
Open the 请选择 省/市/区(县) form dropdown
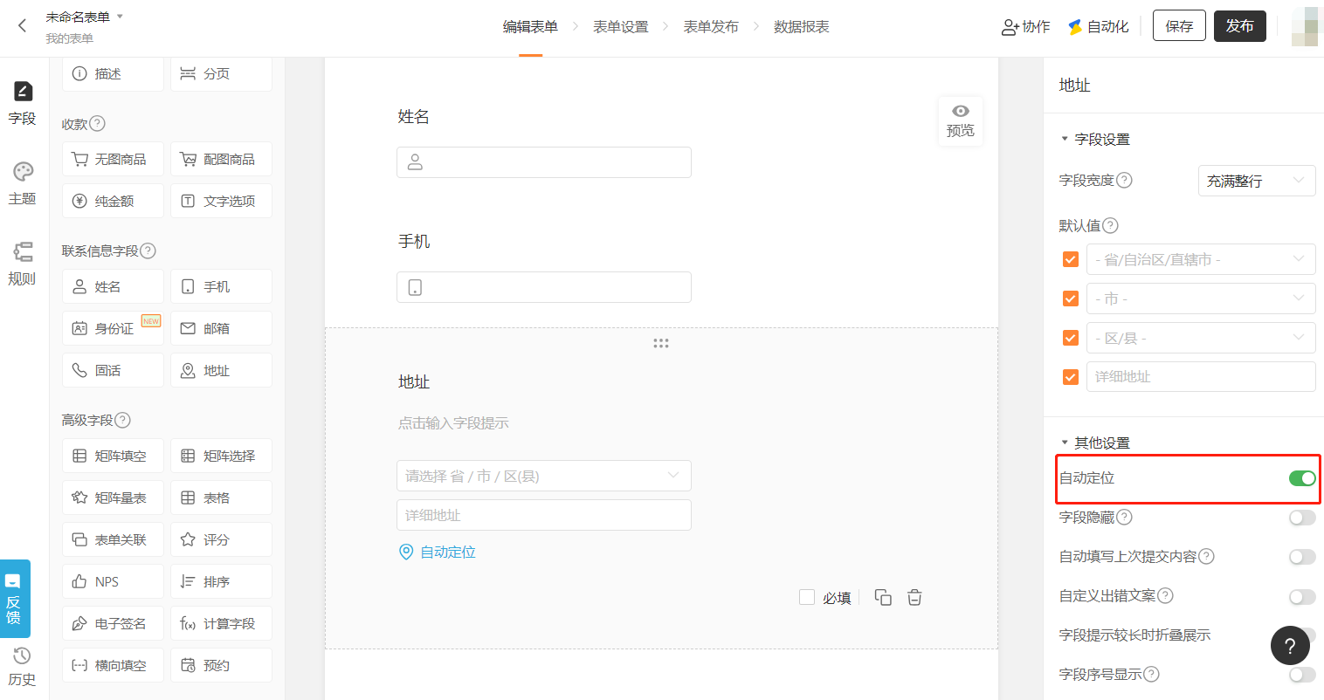(x=544, y=476)
